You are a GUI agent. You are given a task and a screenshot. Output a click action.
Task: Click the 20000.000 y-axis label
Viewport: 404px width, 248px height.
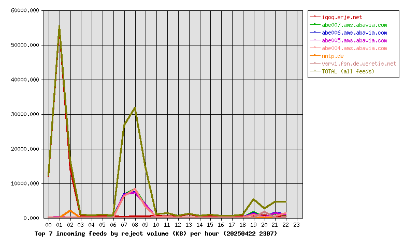25,149
